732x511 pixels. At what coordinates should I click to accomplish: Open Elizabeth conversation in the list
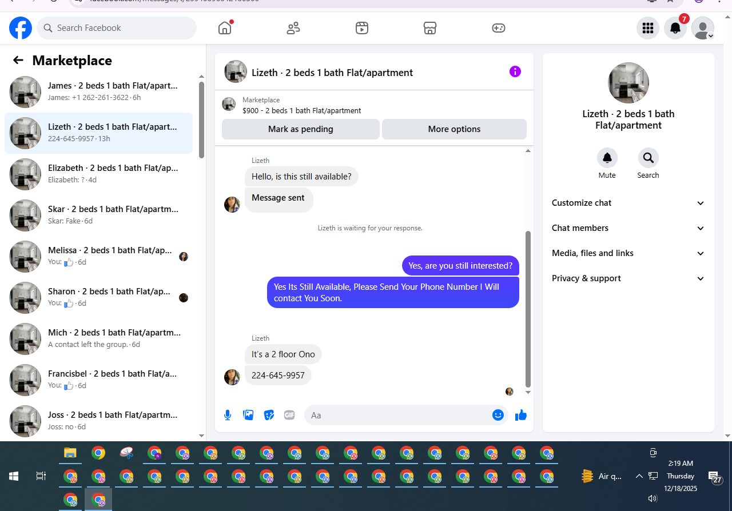pos(99,174)
